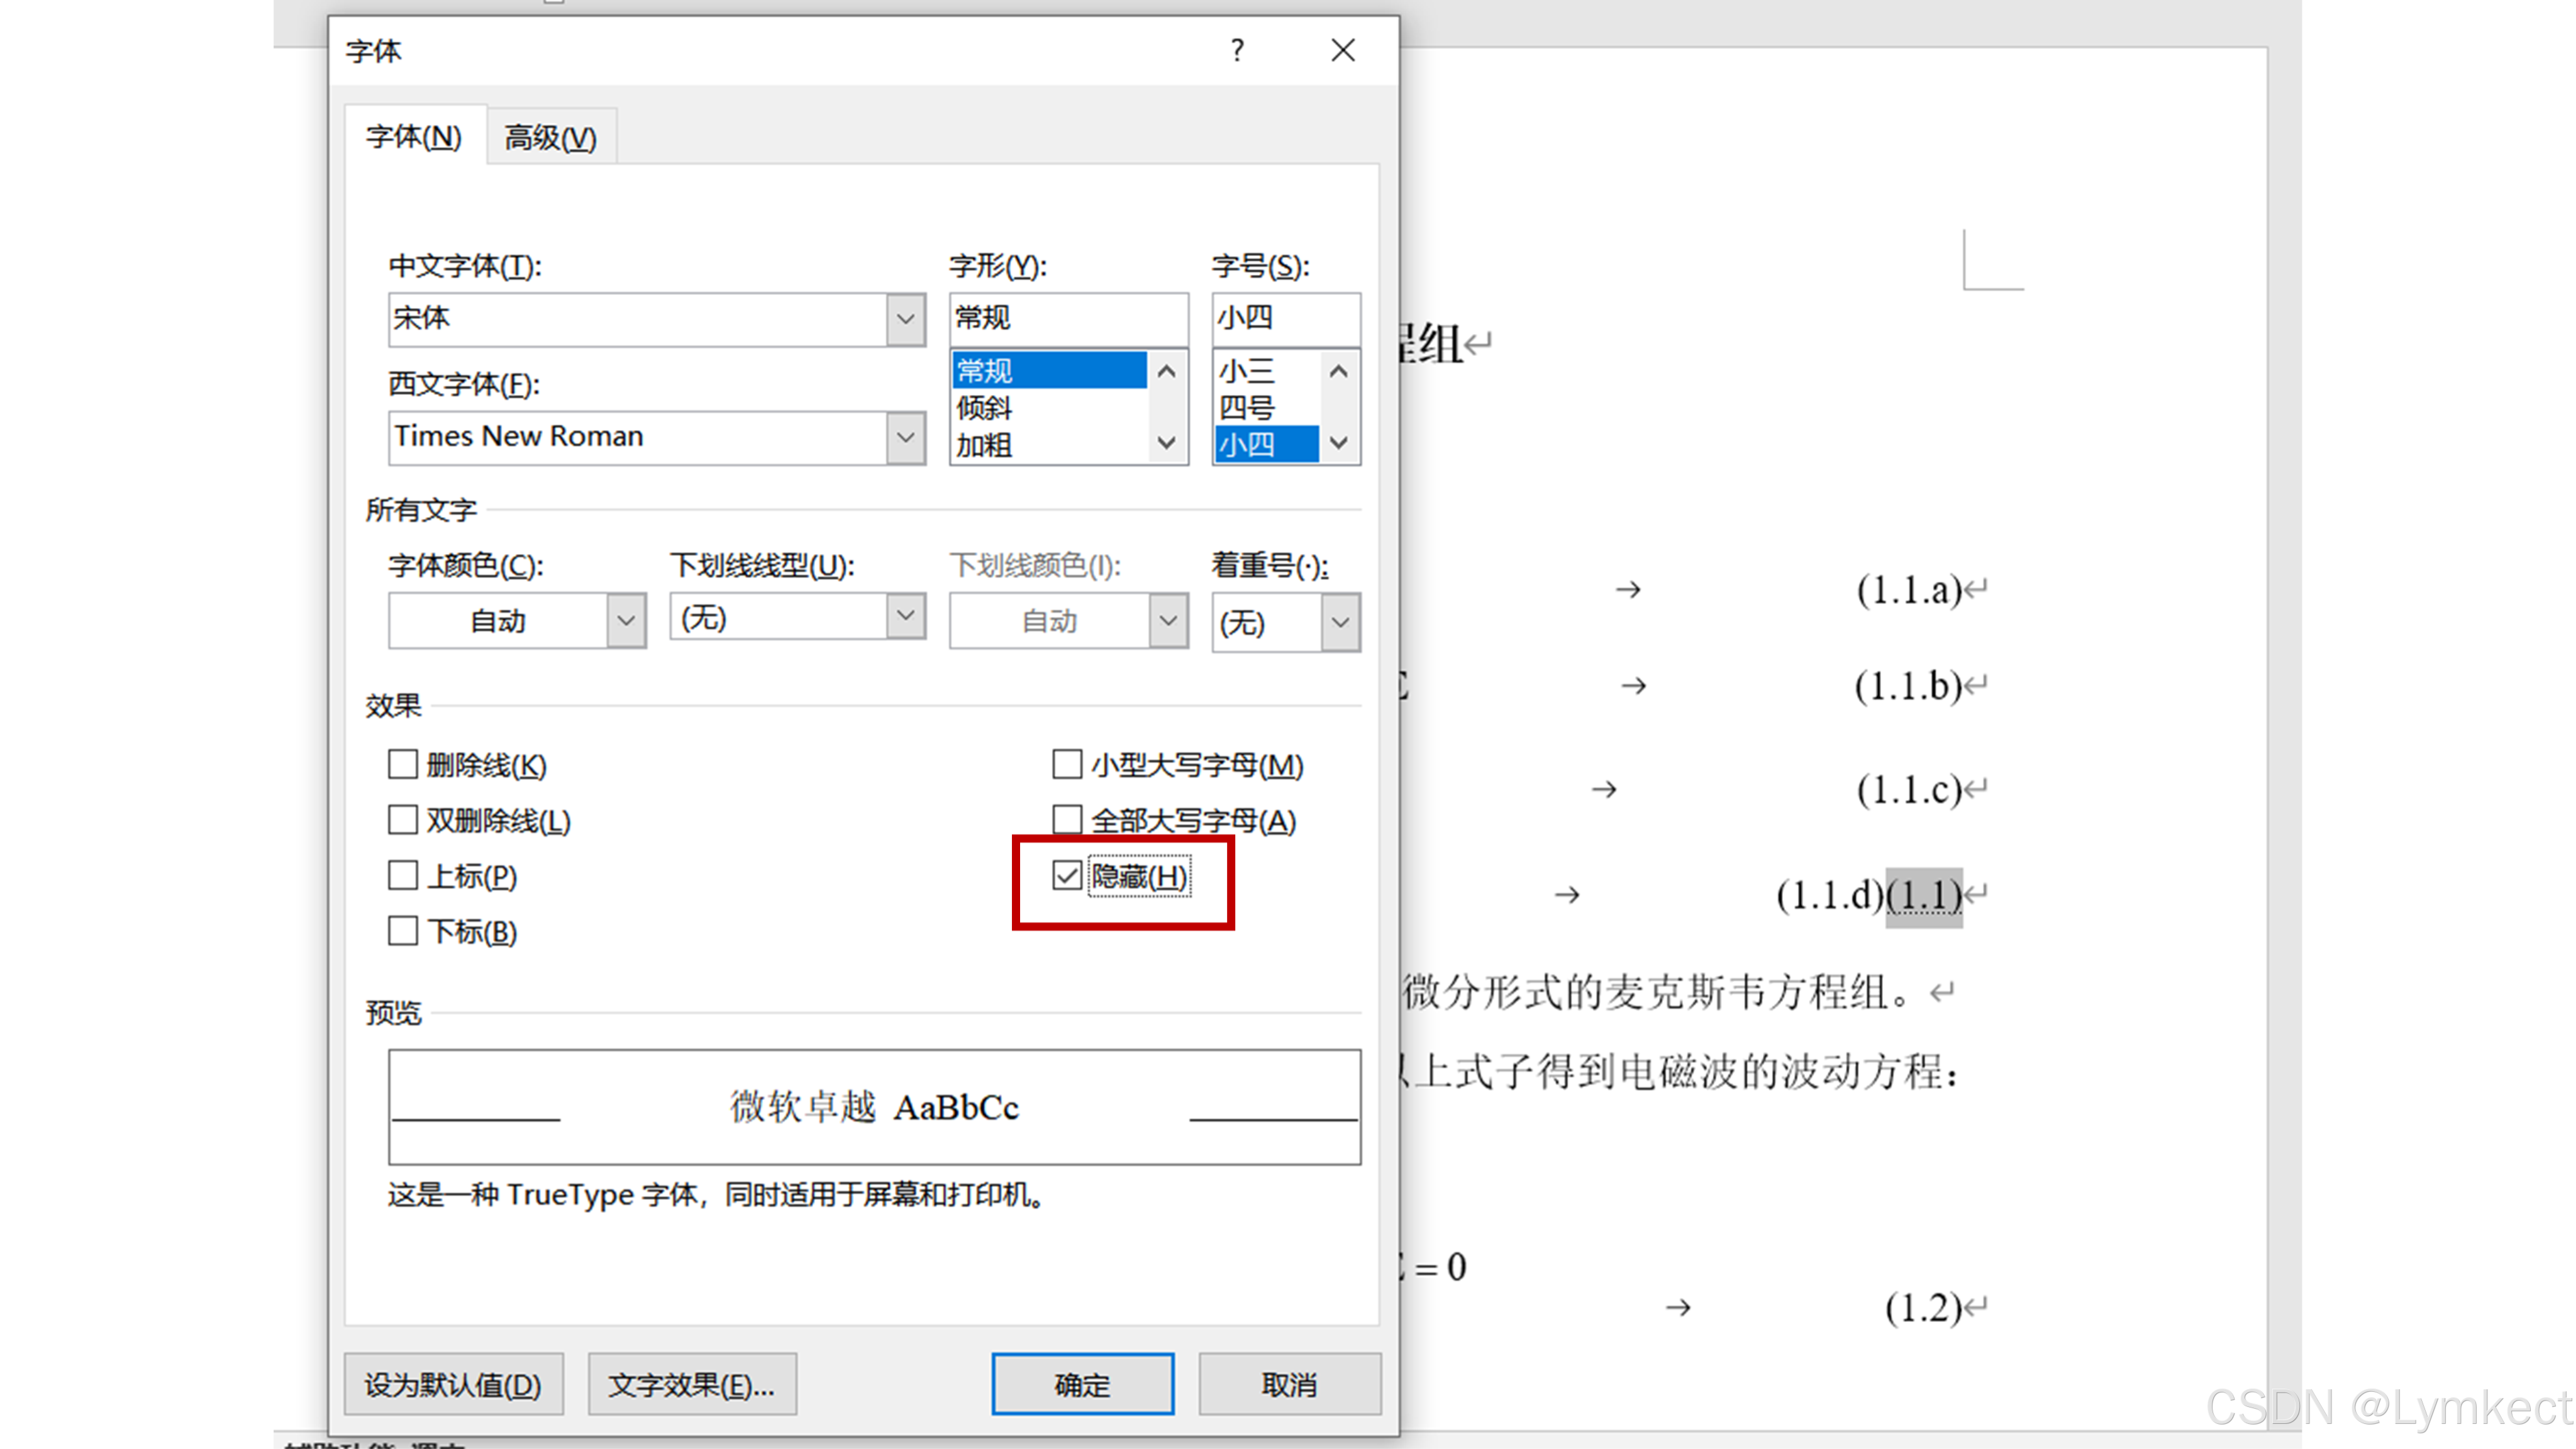This screenshot has height=1449, width=2576.
Task: Expand the 下划线线型 dropdown
Action: (905, 617)
